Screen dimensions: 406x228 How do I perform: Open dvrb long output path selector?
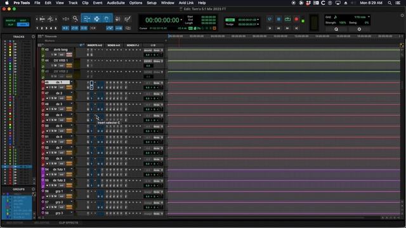(x=157, y=50)
